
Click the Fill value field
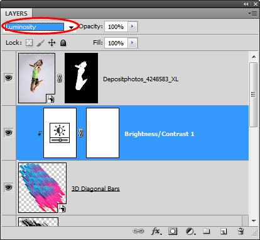tap(116, 43)
